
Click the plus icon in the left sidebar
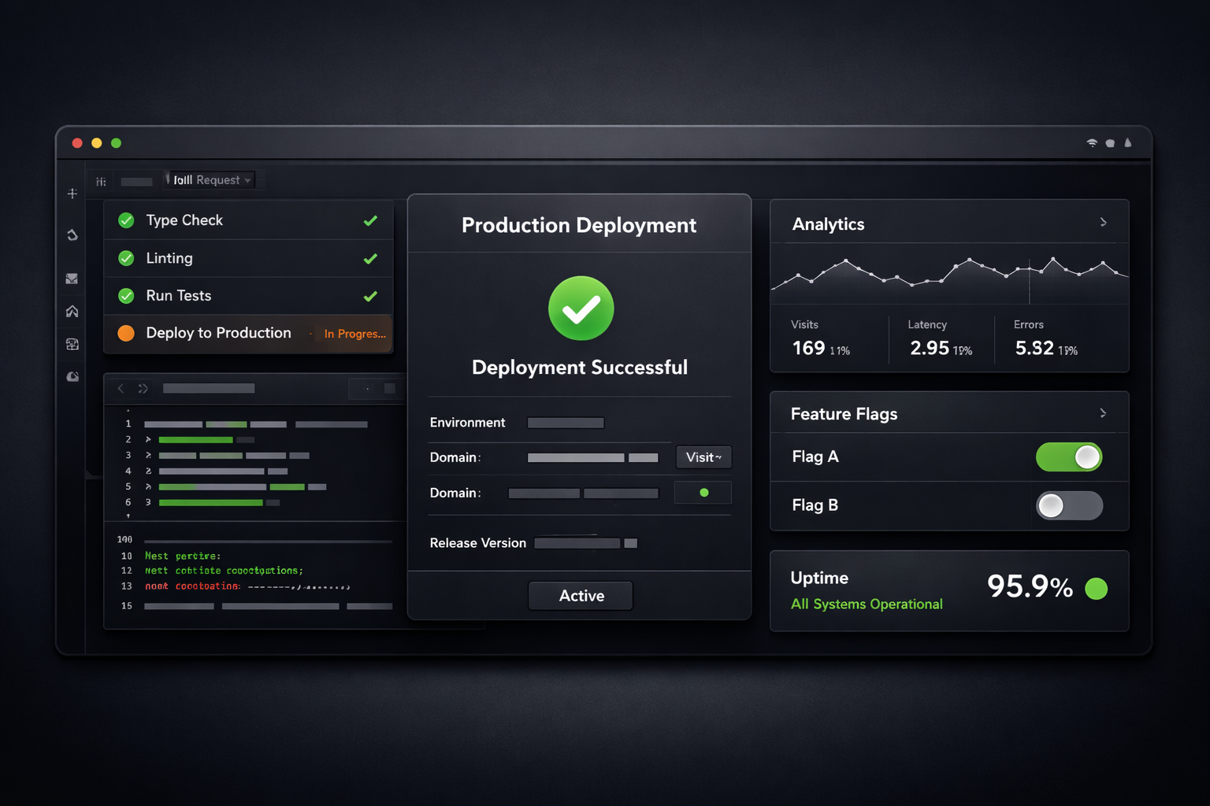coord(72,194)
